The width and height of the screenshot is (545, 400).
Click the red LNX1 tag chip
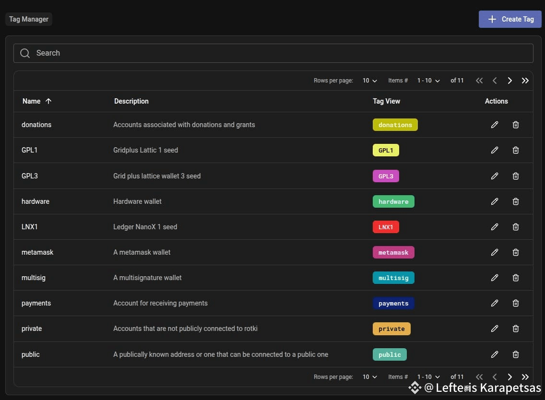386,227
